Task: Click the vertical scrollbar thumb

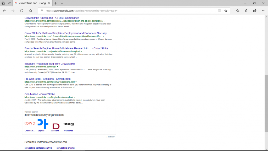Action: pyautogui.click(x=266, y=103)
